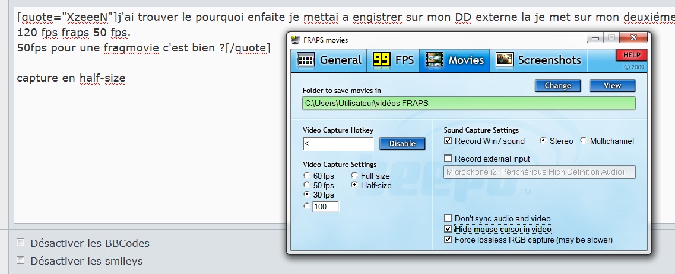Screen dimensions: 675x274
Task: Click the yellow 99 FPS counter icon
Action: click(381, 60)
